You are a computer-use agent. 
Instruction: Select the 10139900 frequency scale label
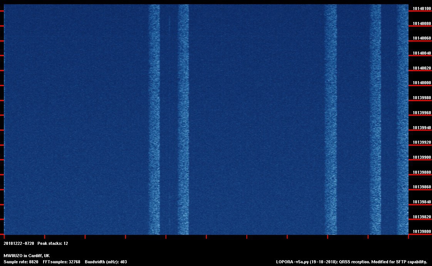[422, 157]
